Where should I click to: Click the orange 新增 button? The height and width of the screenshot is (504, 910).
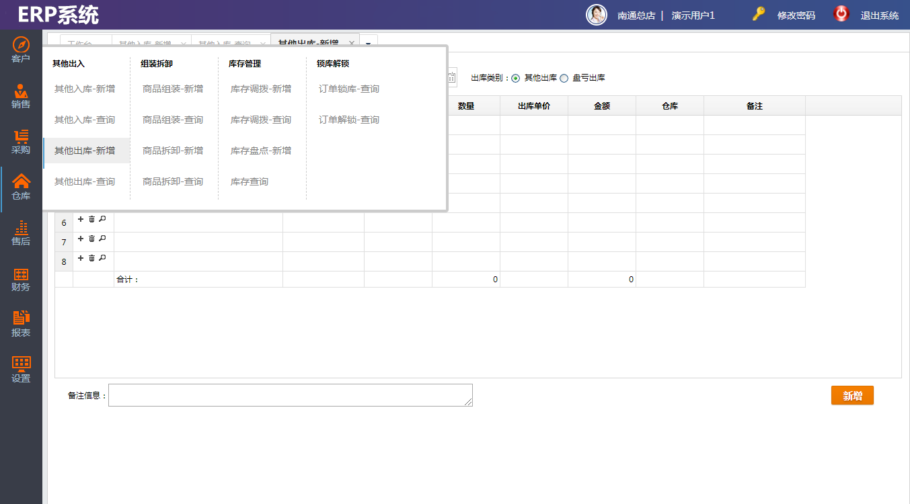852,396
